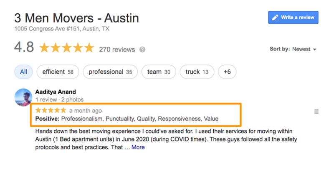Filter reviews by team keyword
Screen dimensions: 334x188
(x=159, y=72)
